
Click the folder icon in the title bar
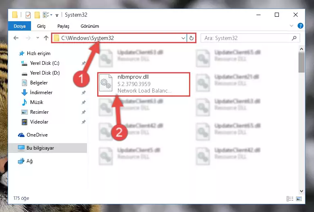coord(15,15)
